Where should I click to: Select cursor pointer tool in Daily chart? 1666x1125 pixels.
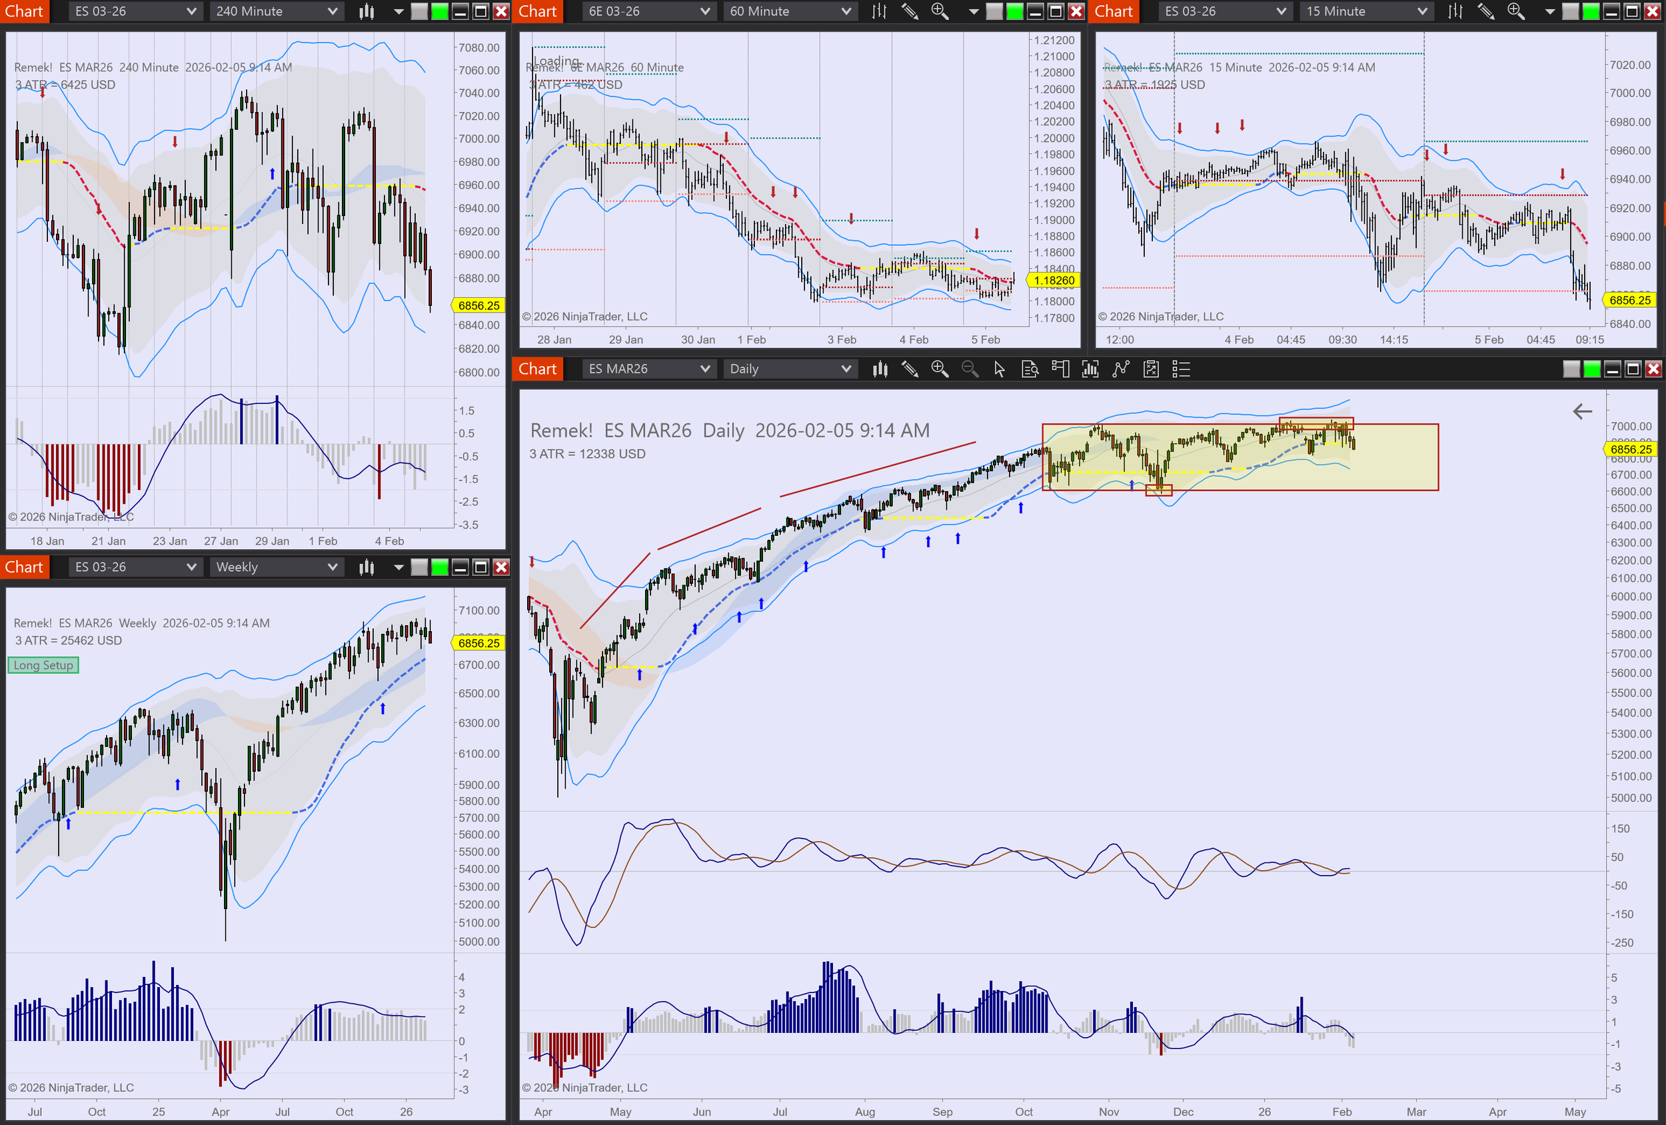[1000, 369]
